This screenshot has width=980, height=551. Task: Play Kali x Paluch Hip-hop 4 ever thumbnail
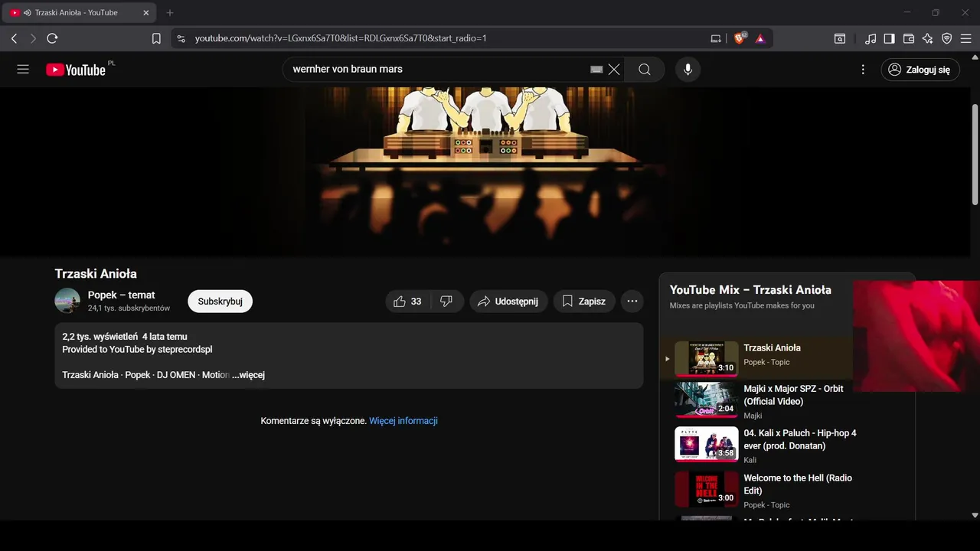point(706,445)
